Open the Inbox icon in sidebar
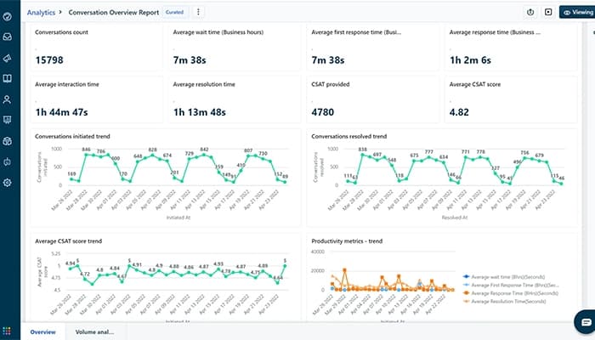The height and width of the screenshot is (340, 595). 7,37
